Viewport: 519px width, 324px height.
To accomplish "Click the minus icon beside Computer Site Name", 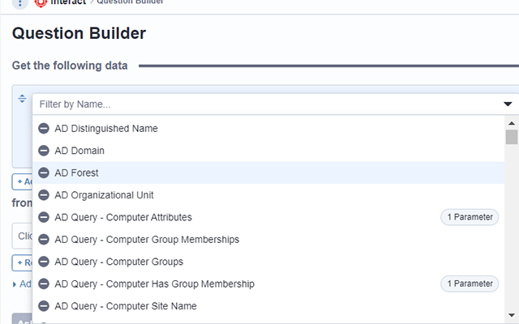I will 44,306.
